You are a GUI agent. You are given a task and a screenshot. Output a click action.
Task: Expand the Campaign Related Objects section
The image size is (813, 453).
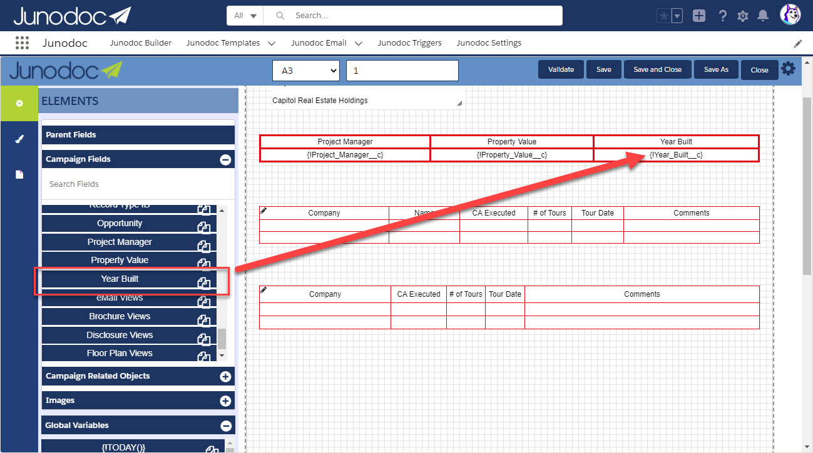pos(227,376)
